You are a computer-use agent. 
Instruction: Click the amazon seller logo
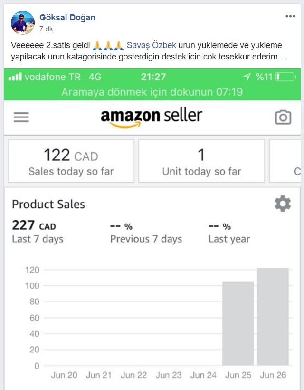(x=152, y=117)
